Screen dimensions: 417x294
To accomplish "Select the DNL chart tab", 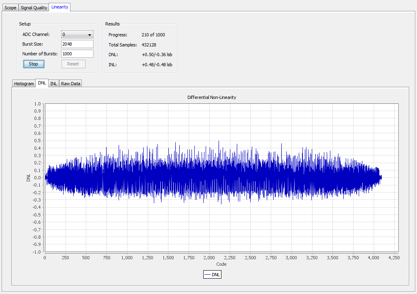I will [42, 83].
